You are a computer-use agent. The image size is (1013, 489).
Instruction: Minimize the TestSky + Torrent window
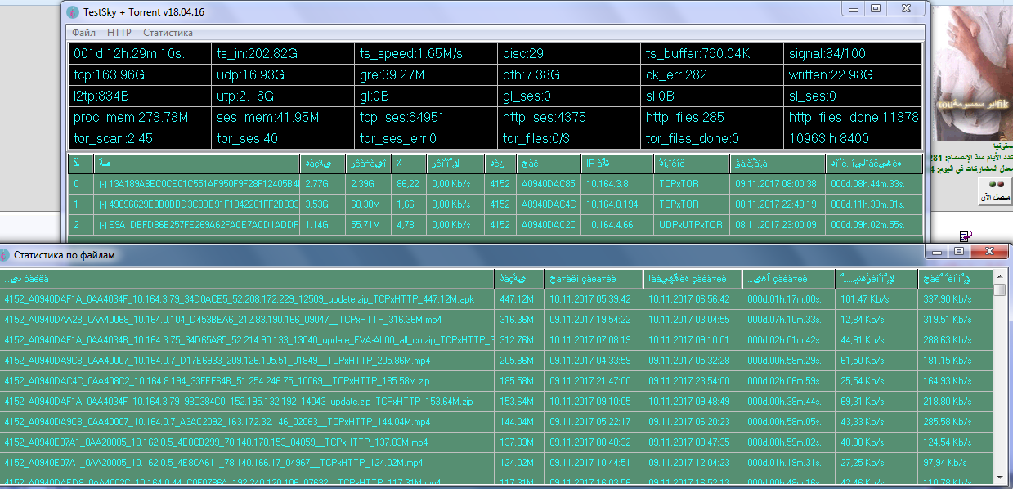[854, 8]
